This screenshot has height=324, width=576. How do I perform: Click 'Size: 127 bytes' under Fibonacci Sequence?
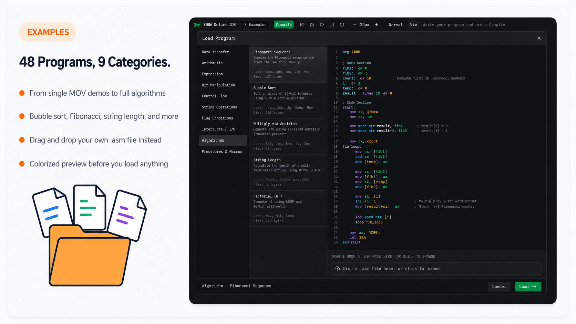point(267,77)
